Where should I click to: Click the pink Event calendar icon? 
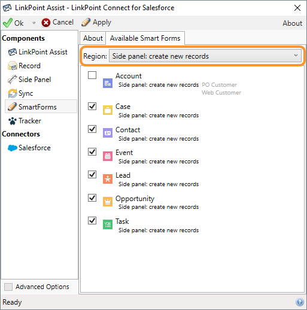point(108,156)
